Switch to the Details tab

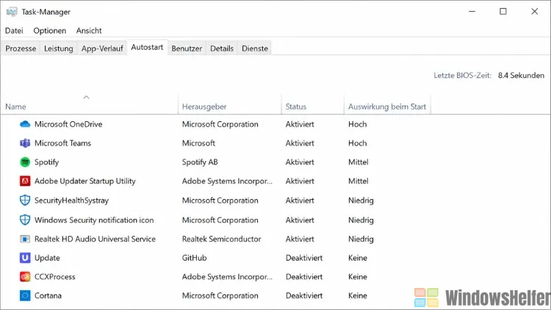click(x=222, y=48)
